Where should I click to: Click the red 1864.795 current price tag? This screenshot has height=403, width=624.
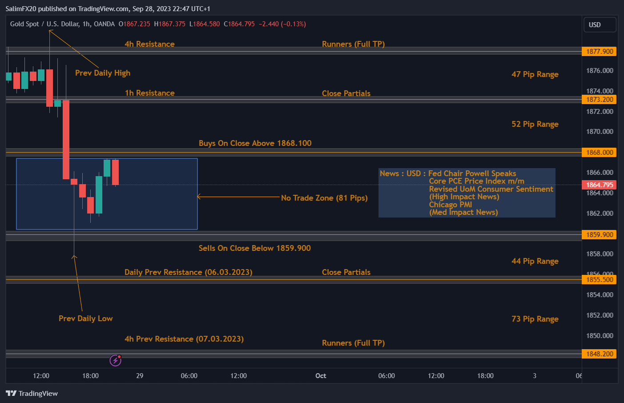pyautogui.click(x=599, y=185)
